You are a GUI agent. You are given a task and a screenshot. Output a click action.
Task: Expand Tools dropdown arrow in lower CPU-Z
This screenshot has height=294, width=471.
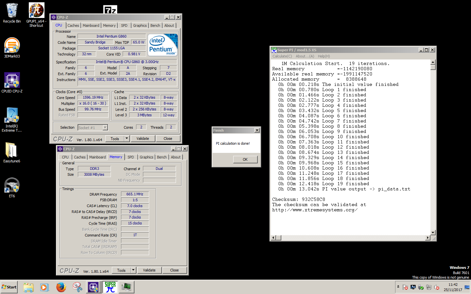[133, 270]
